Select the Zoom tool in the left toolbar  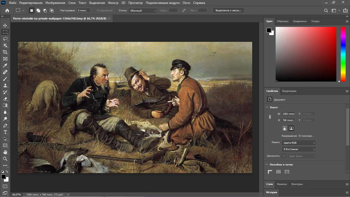pyautogui.click(x=5, y=159)
